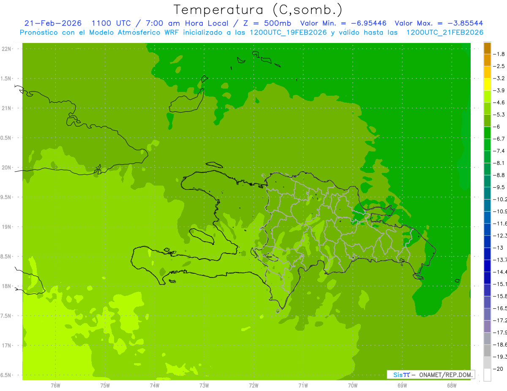Click the "71W" longitude axis label

coord(303,386)
